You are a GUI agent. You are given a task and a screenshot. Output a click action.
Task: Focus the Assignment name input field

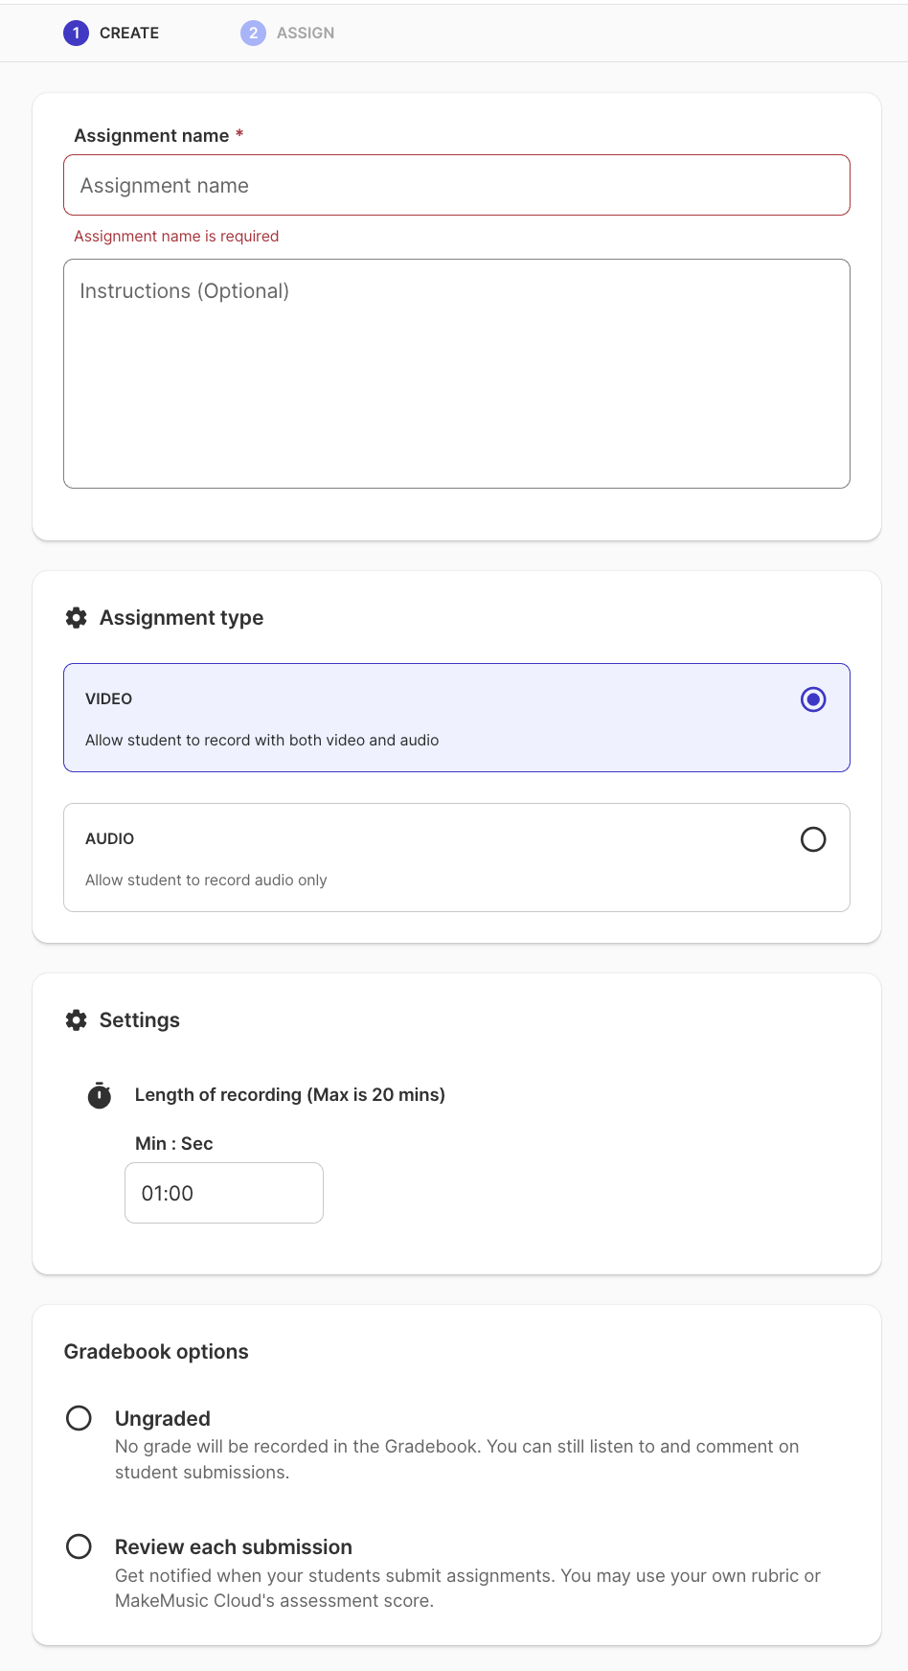[456, 185]
